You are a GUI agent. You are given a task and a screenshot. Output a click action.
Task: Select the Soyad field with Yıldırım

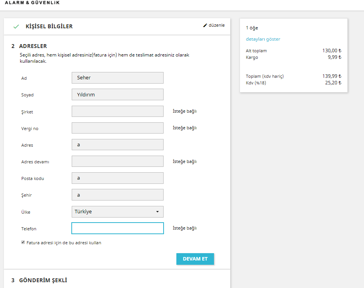click(x=117, y=94)
